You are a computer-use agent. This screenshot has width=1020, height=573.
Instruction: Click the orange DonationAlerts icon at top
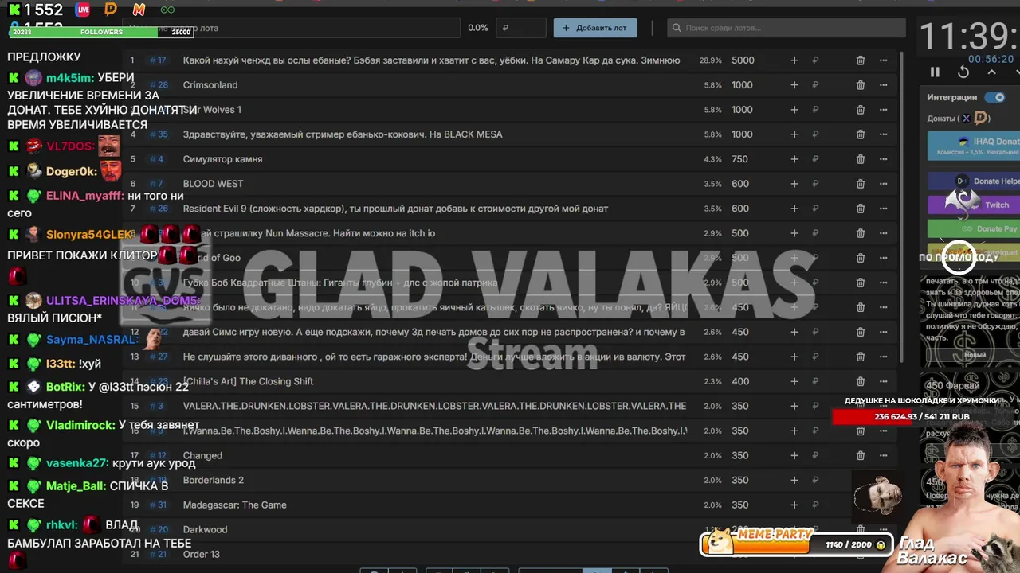click(x=111, y=10)
